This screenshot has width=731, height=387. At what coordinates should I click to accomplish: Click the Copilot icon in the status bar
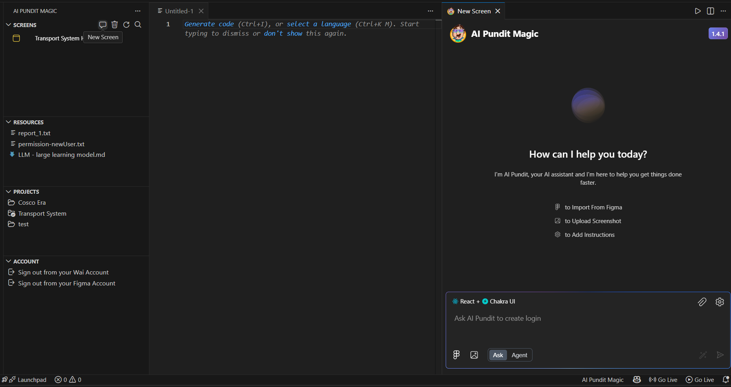[x=637, y=380]
